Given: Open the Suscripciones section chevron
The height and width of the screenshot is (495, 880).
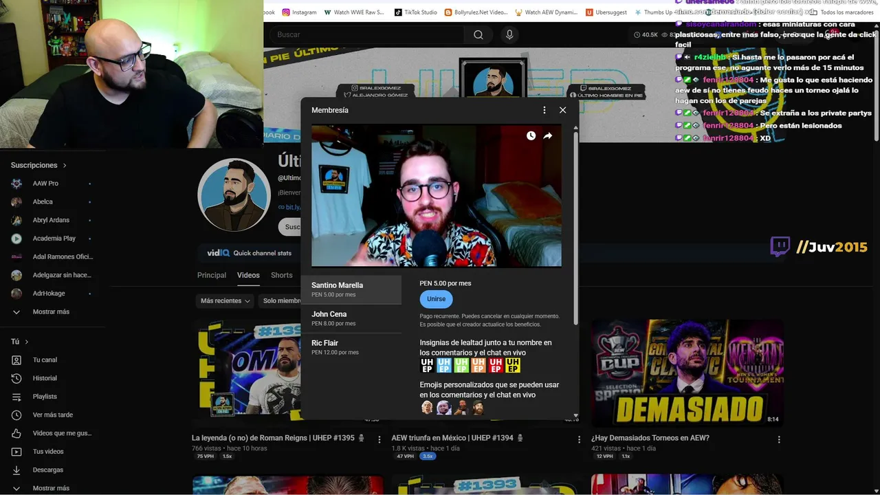Looking at the screenshot, I should point(65,166).
